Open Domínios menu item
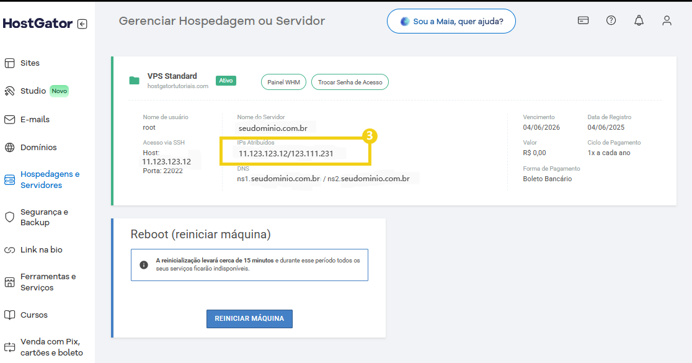This screenshot has width=692, height=363. coord(38,148)
